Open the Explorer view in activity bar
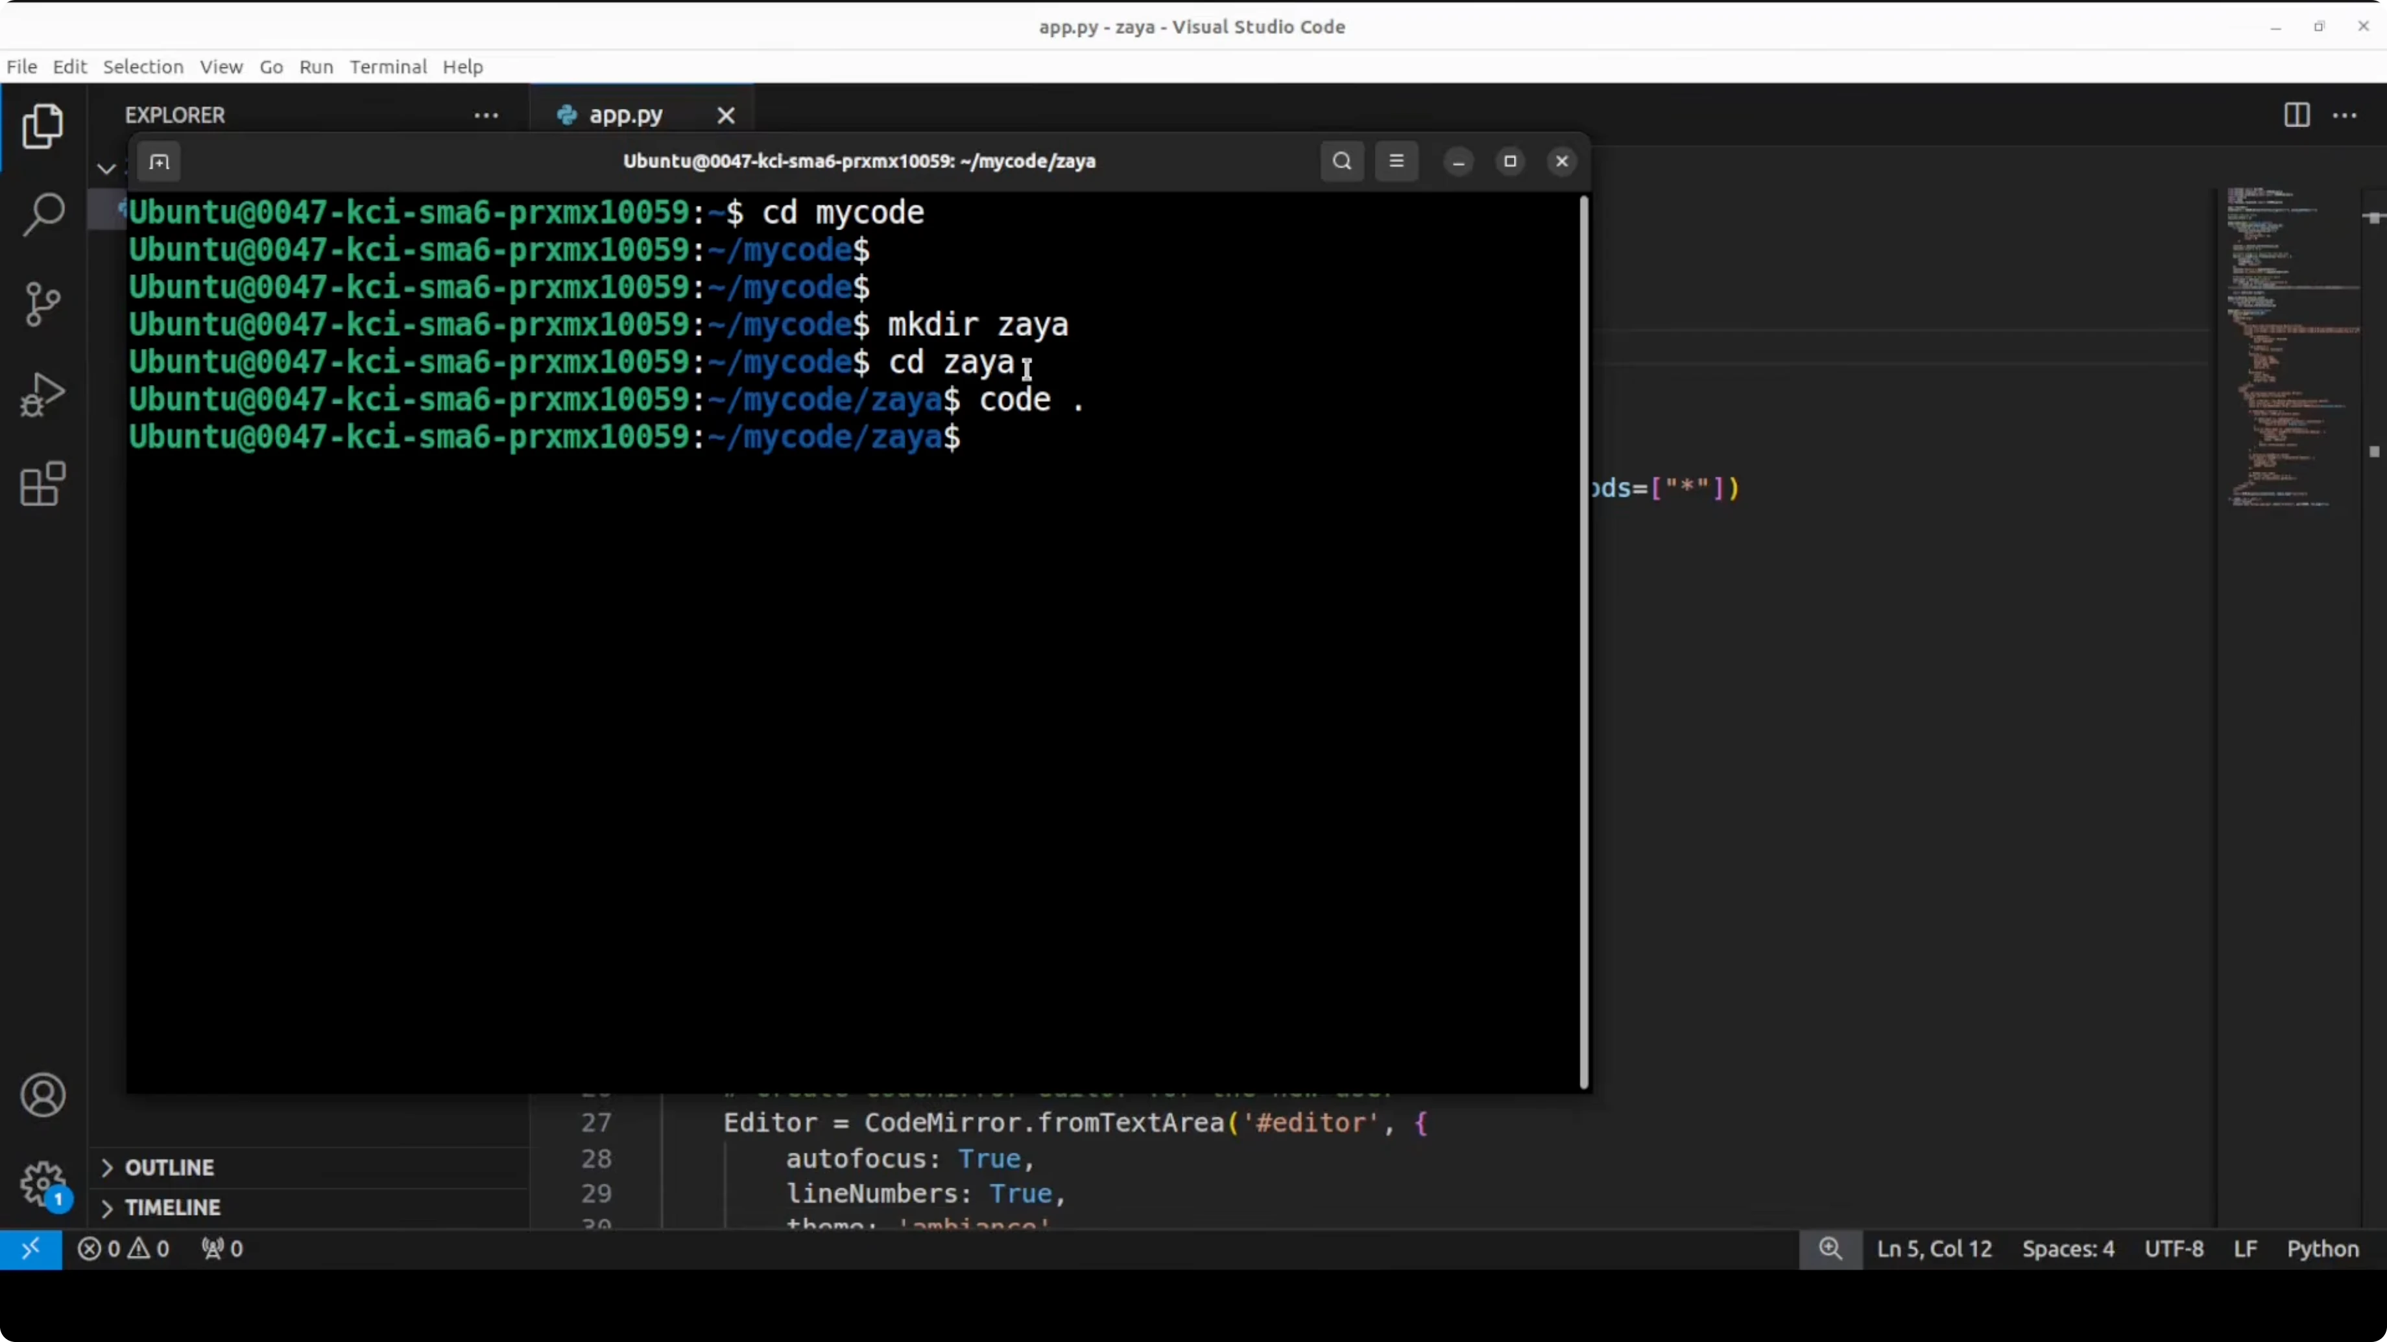The image size is (2387, 1342). [43, 126]
